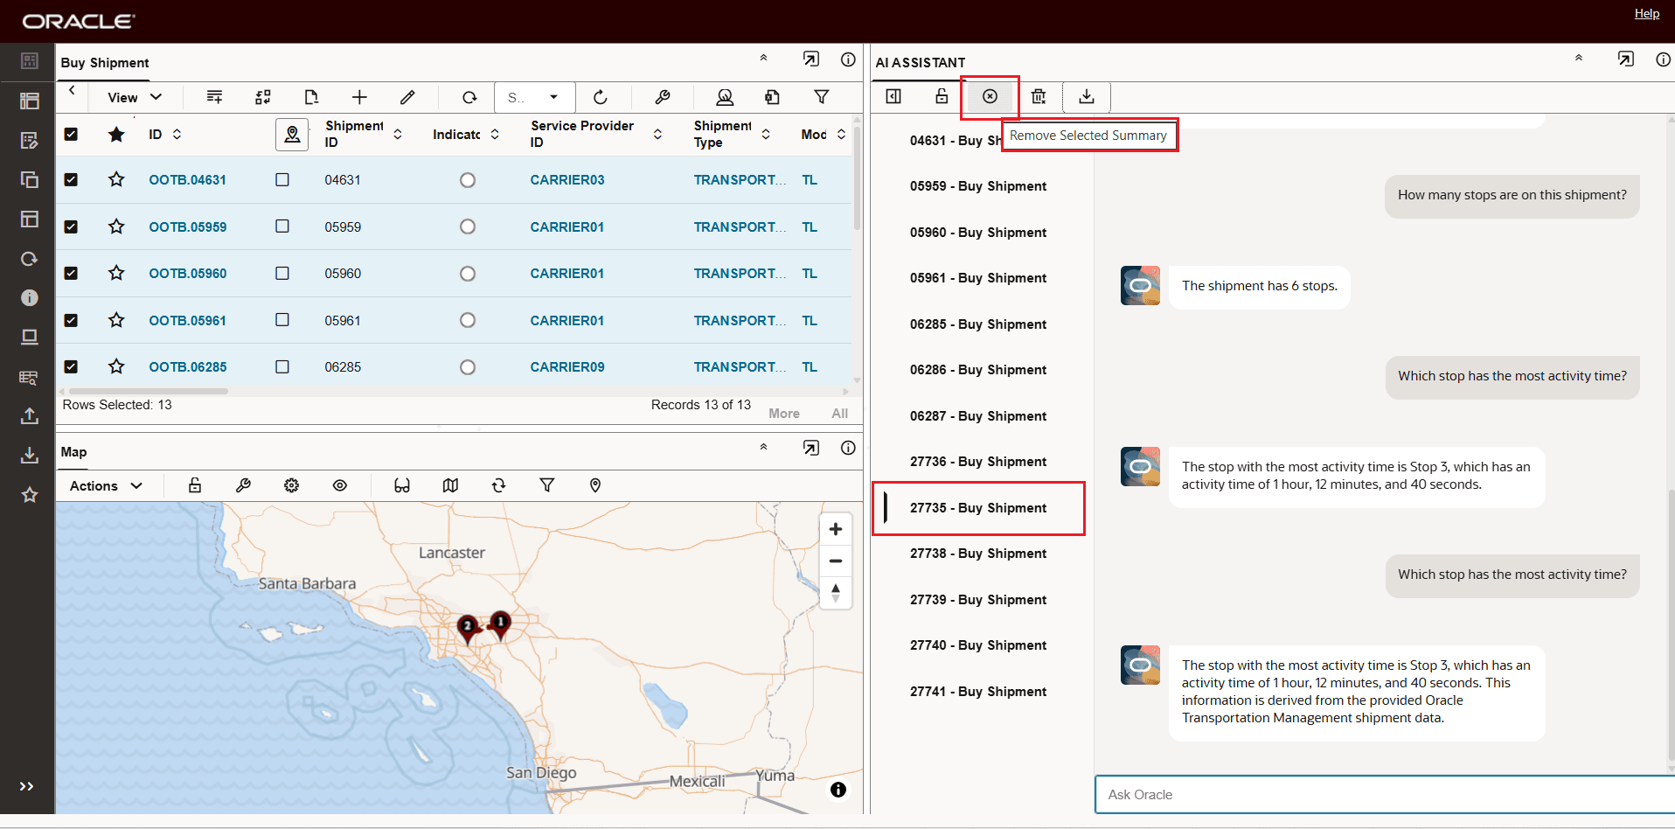This screenshot has width=1675, height=829.
Task: Pop out the Buy Shipment panel
Action: [x=811, y=59]
